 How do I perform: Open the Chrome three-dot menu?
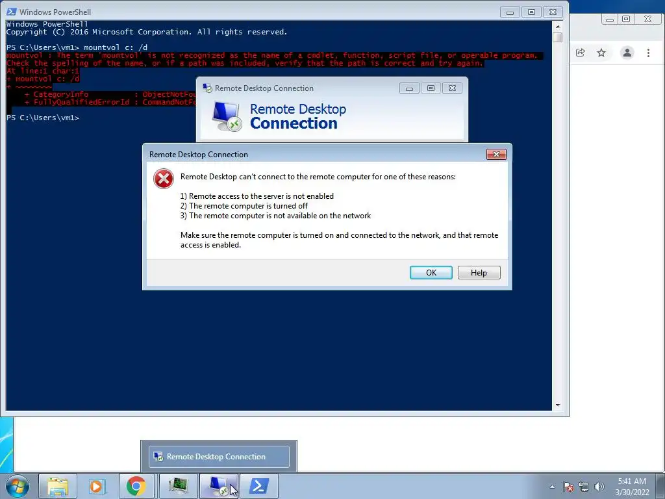pyautogui.click(x=648, y=53)
